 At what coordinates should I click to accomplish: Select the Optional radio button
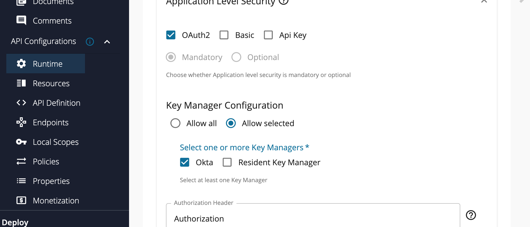(236, 57)
